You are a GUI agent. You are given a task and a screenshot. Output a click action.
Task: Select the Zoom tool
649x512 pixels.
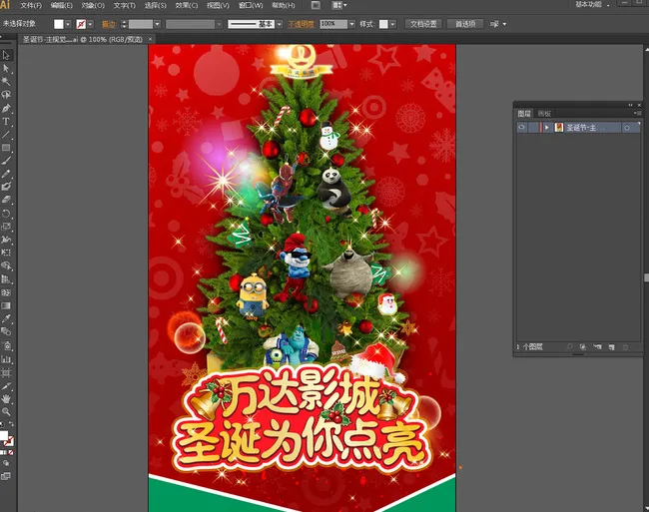pos(6,411)
